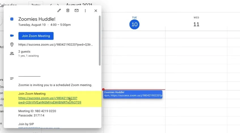Click the Join by SIP text
This screenshot has height=133, width=240.
pyautogui.click(x=26, y=124)
